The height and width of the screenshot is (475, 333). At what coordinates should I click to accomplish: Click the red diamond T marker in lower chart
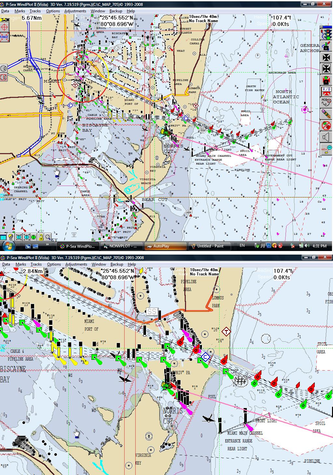click(x=226, y=332)
